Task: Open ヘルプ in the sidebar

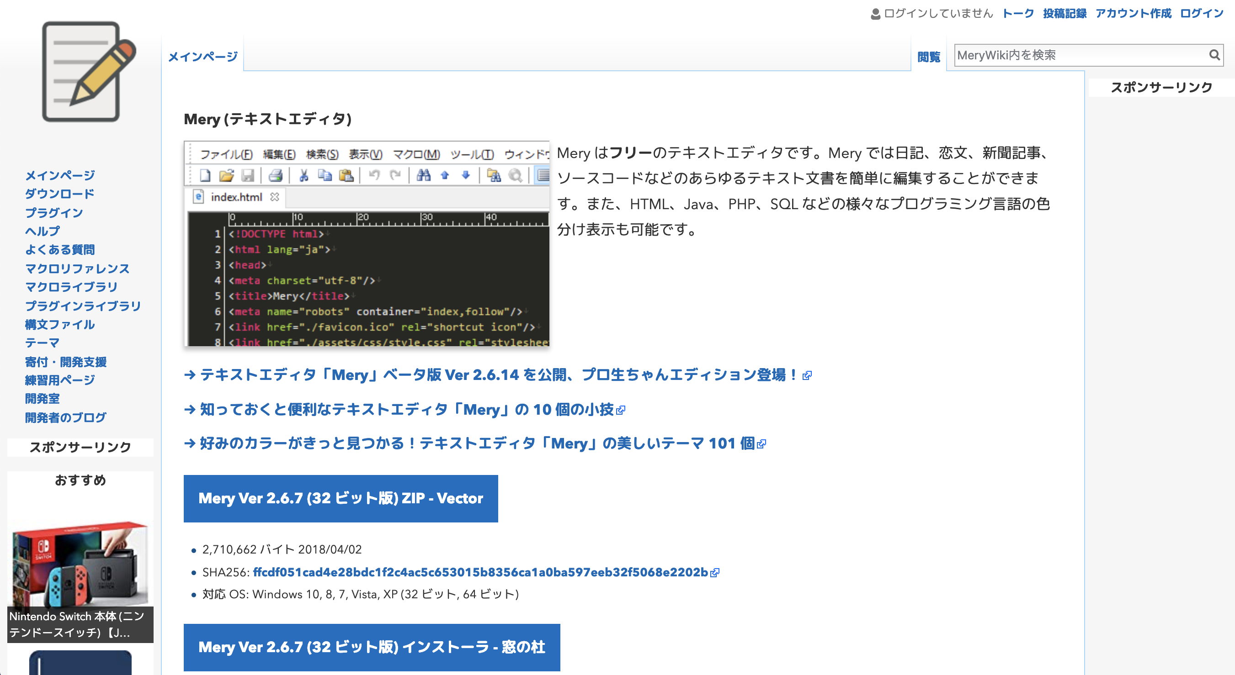Action: 42,232
